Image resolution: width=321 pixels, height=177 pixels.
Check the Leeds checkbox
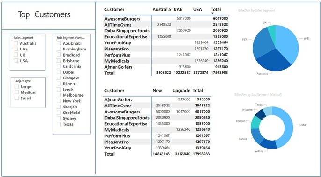(x=59, y=89)
